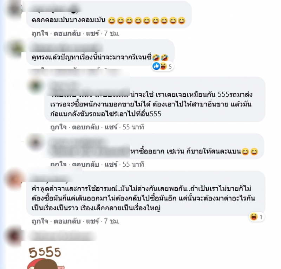Click แชร์ under the หาซื้ออยาก reply
The image size is (281, 269).
pyautogui.click(x=111, y=164)
